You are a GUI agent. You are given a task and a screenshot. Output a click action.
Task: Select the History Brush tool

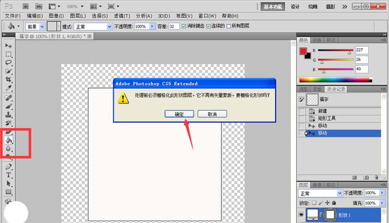8,123
